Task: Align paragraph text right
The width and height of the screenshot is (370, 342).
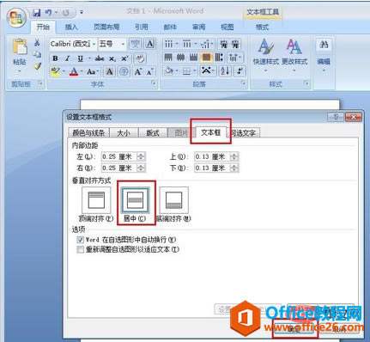Action: (193, 58)
